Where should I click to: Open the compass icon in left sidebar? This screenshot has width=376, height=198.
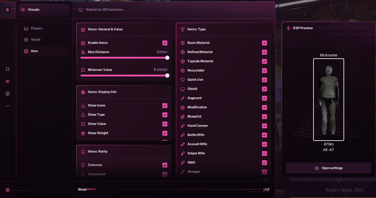[x=8, y=94]
